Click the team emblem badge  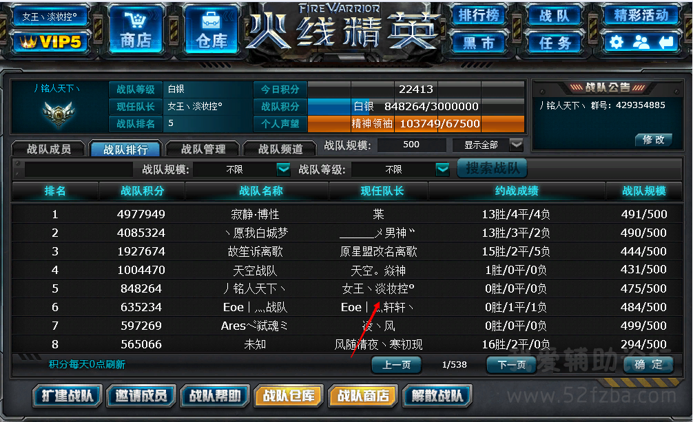tap(59, 112)
